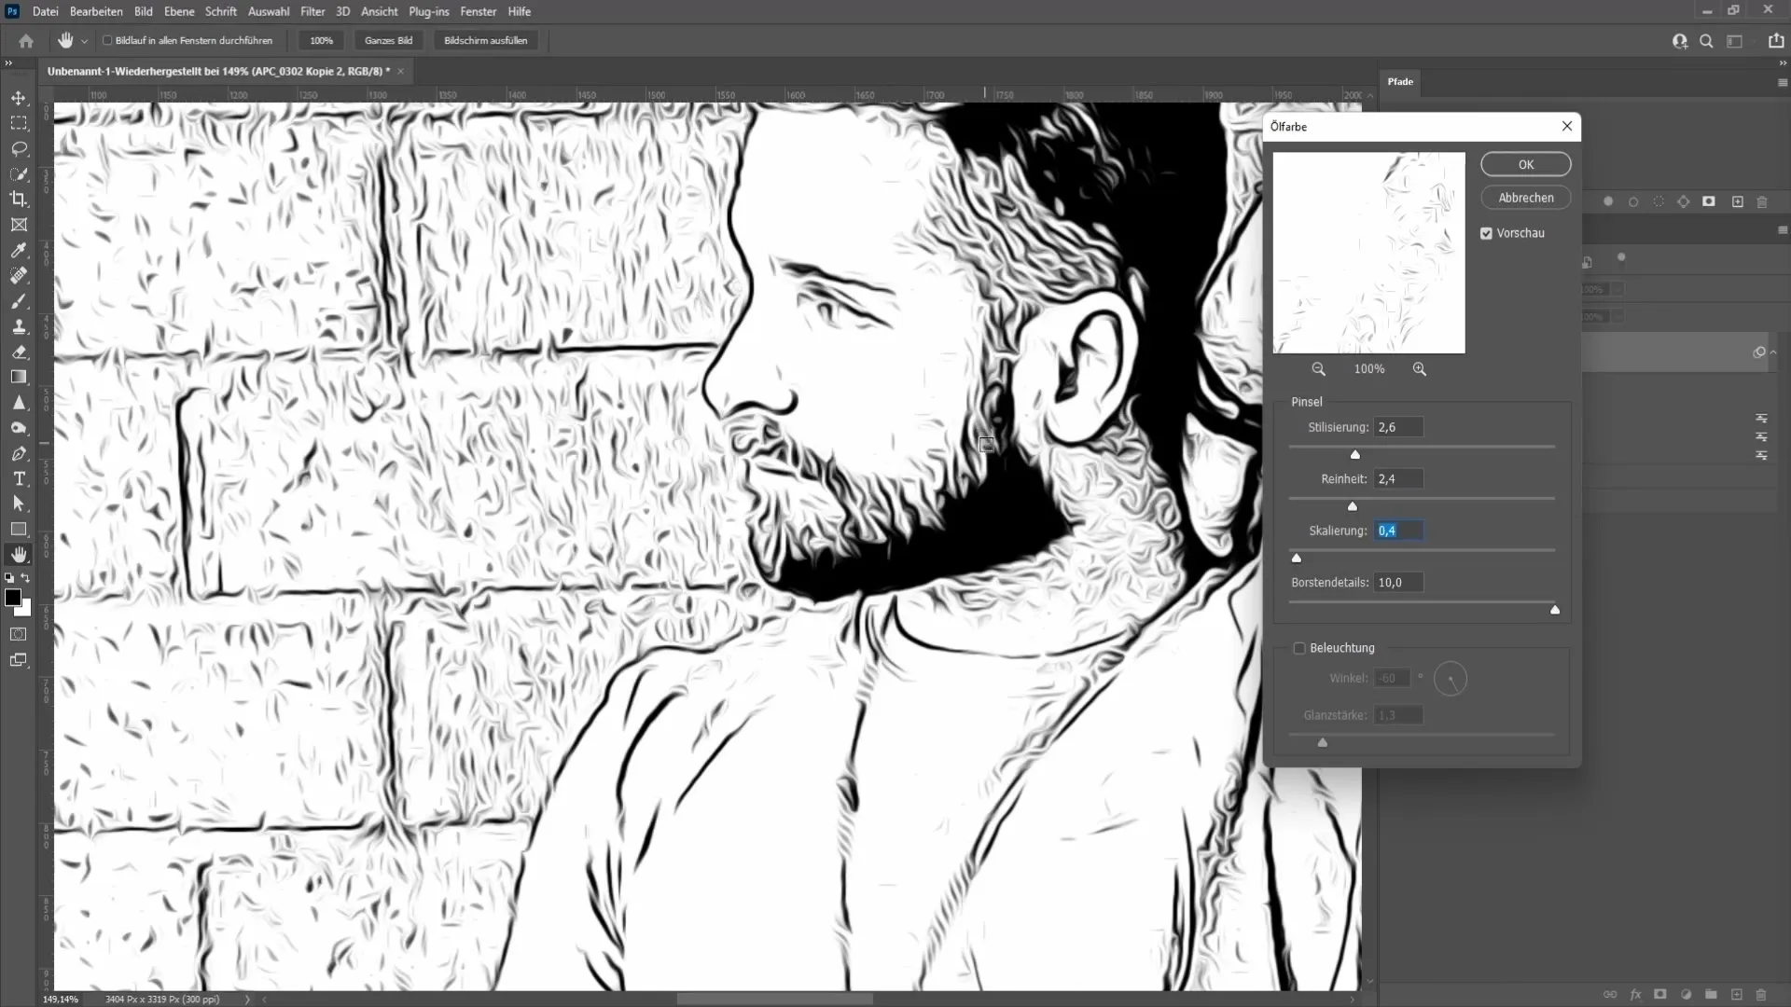This screenshot has width=1791, height=1007.
Task: Open Fenster menu in menu bar
Action: tap(479, 11)
